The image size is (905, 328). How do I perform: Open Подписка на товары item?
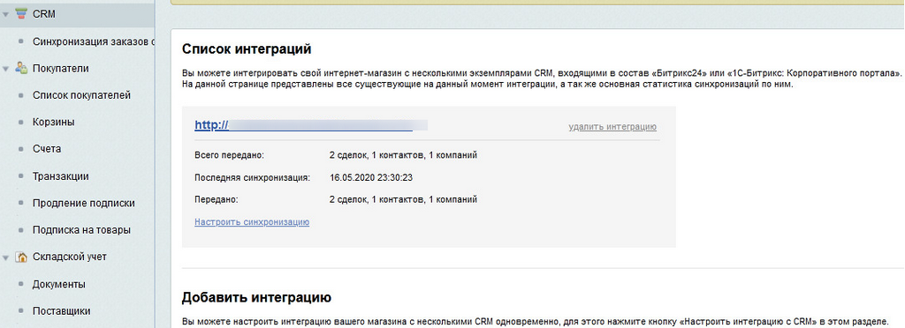[x=81, y=230]
